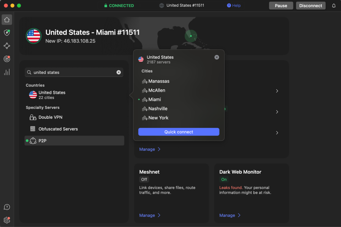Click the 'Countries' section header
The image size is (341, 227).
pos(35,85)
